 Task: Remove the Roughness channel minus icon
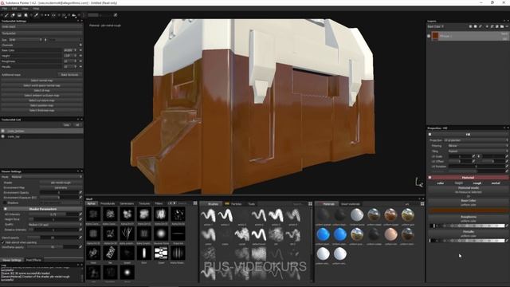pos(80,61)
